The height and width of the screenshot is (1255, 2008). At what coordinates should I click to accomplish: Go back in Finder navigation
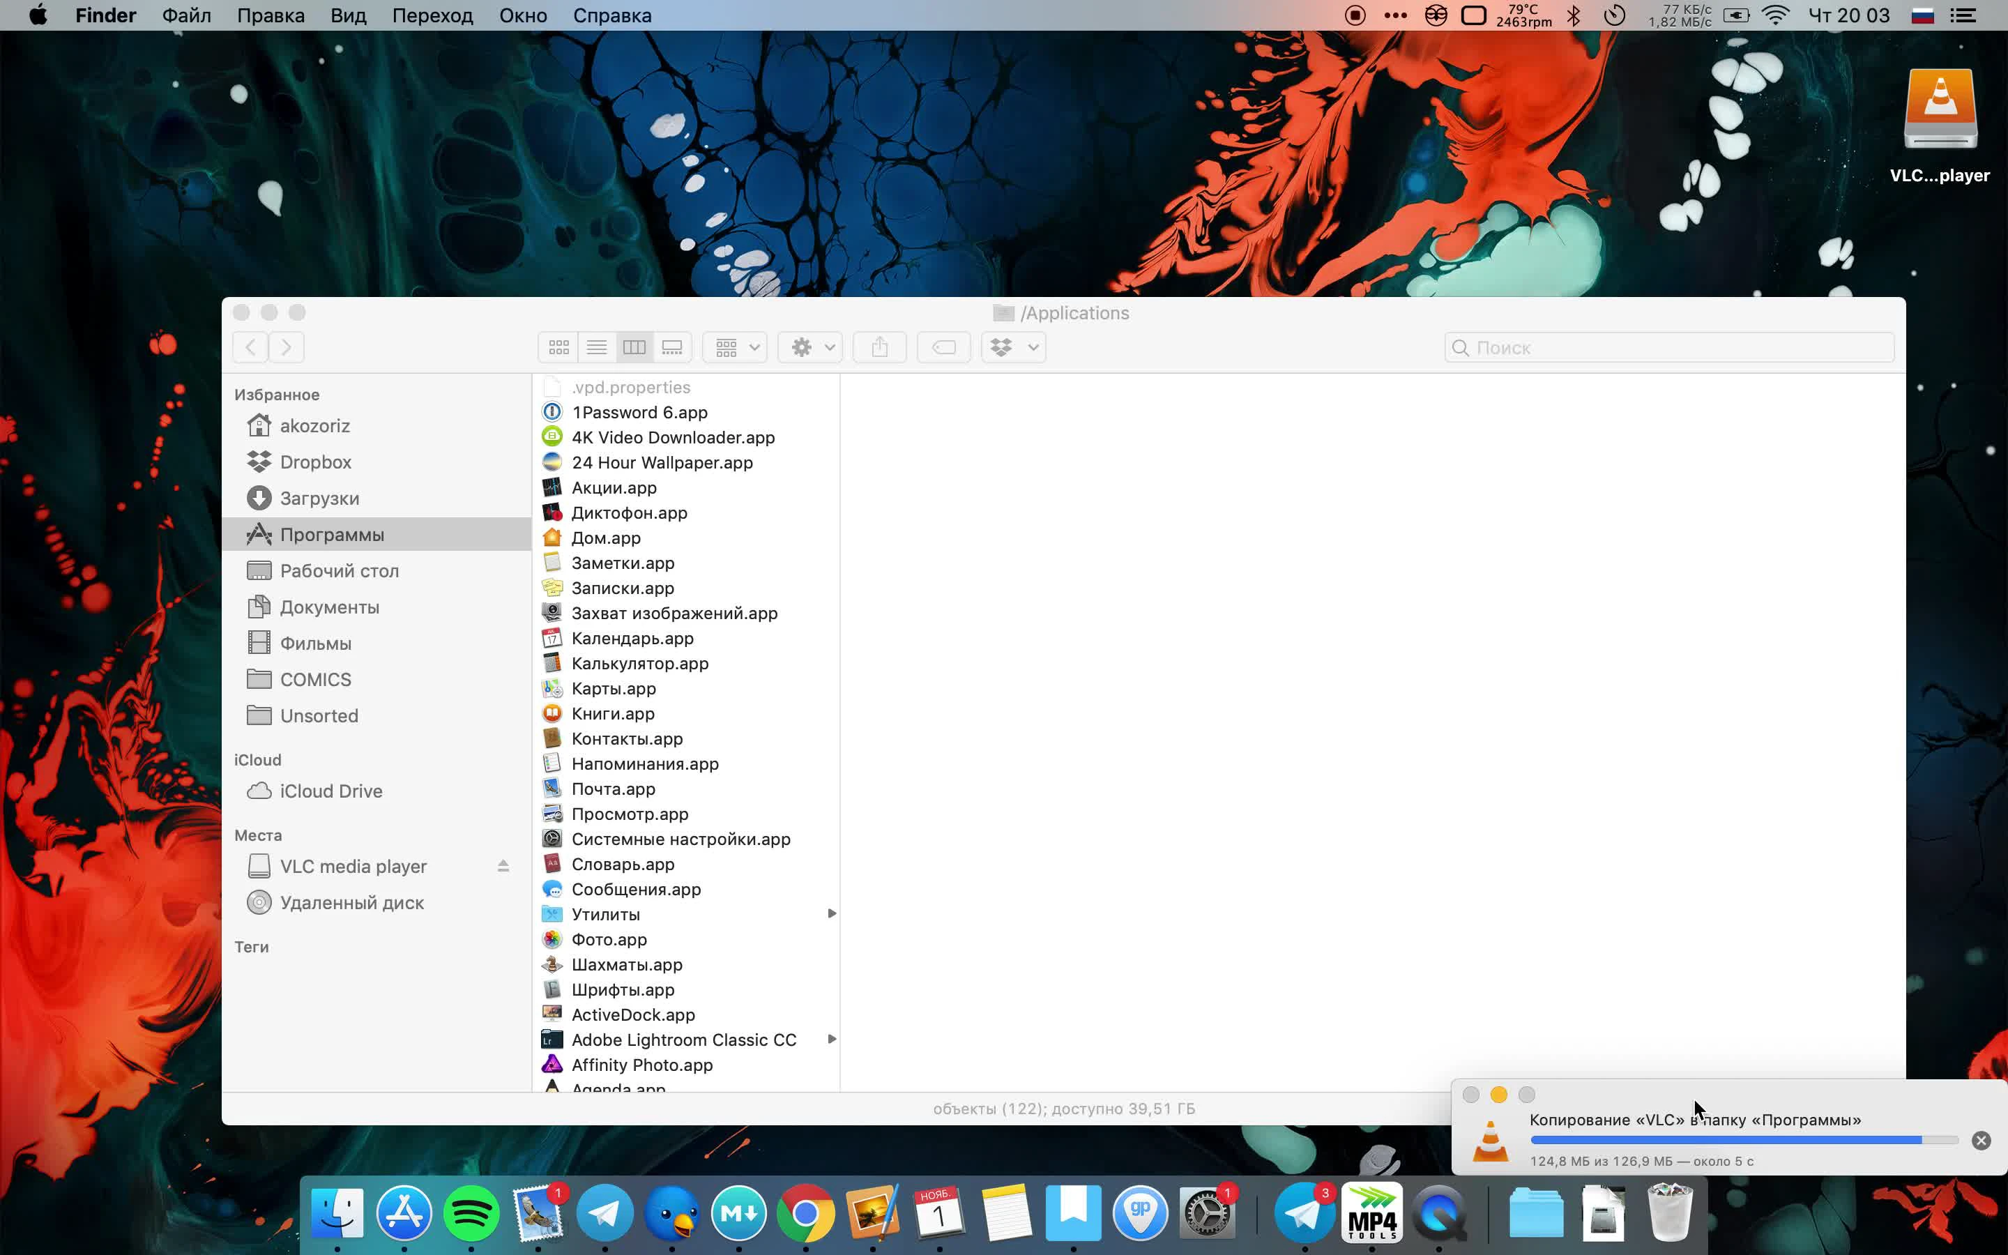point(250,347)
